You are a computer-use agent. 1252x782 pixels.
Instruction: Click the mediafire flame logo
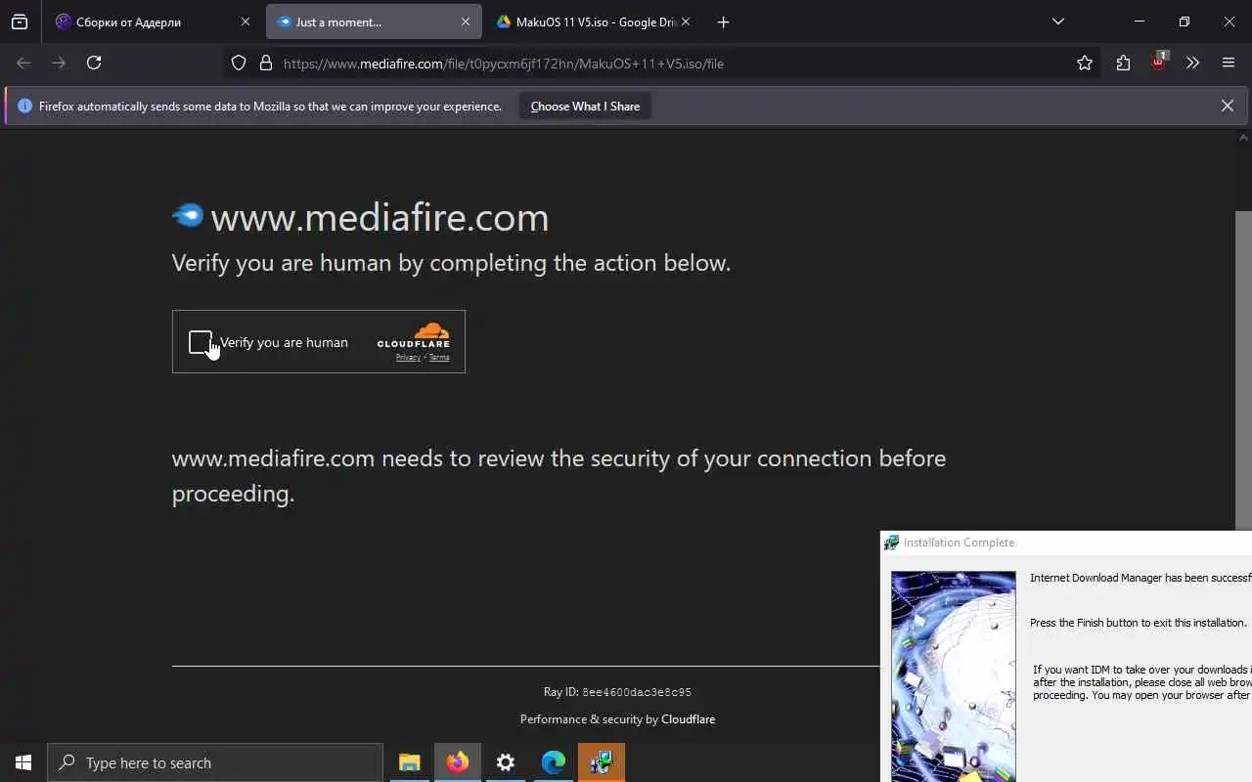(188, 215)
